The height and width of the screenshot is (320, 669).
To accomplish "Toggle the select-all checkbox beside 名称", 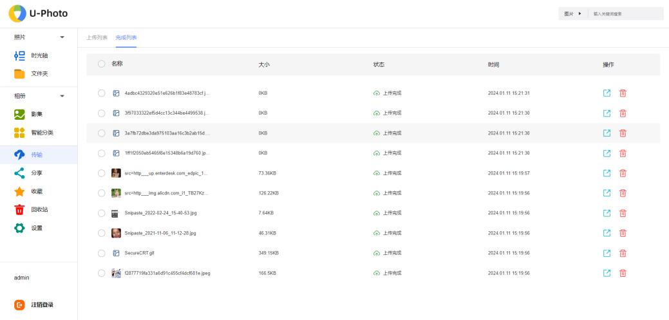I will [x=101, y=64].
